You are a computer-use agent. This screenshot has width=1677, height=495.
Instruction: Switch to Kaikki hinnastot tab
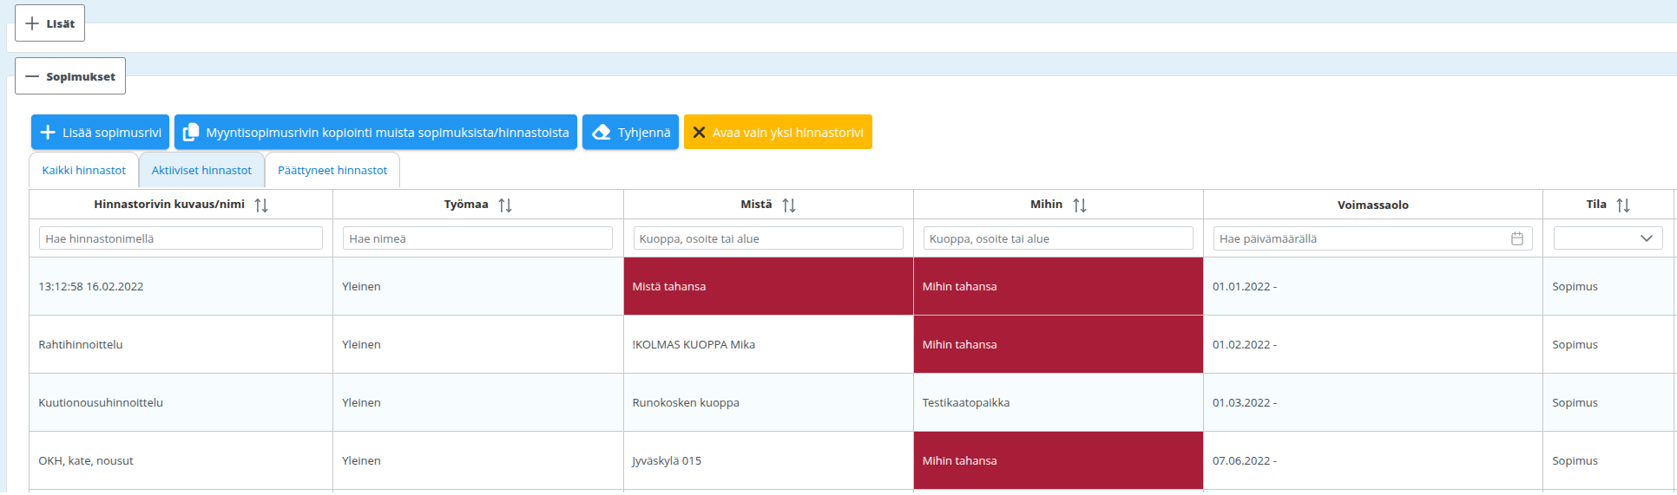[x=84, y=171]
